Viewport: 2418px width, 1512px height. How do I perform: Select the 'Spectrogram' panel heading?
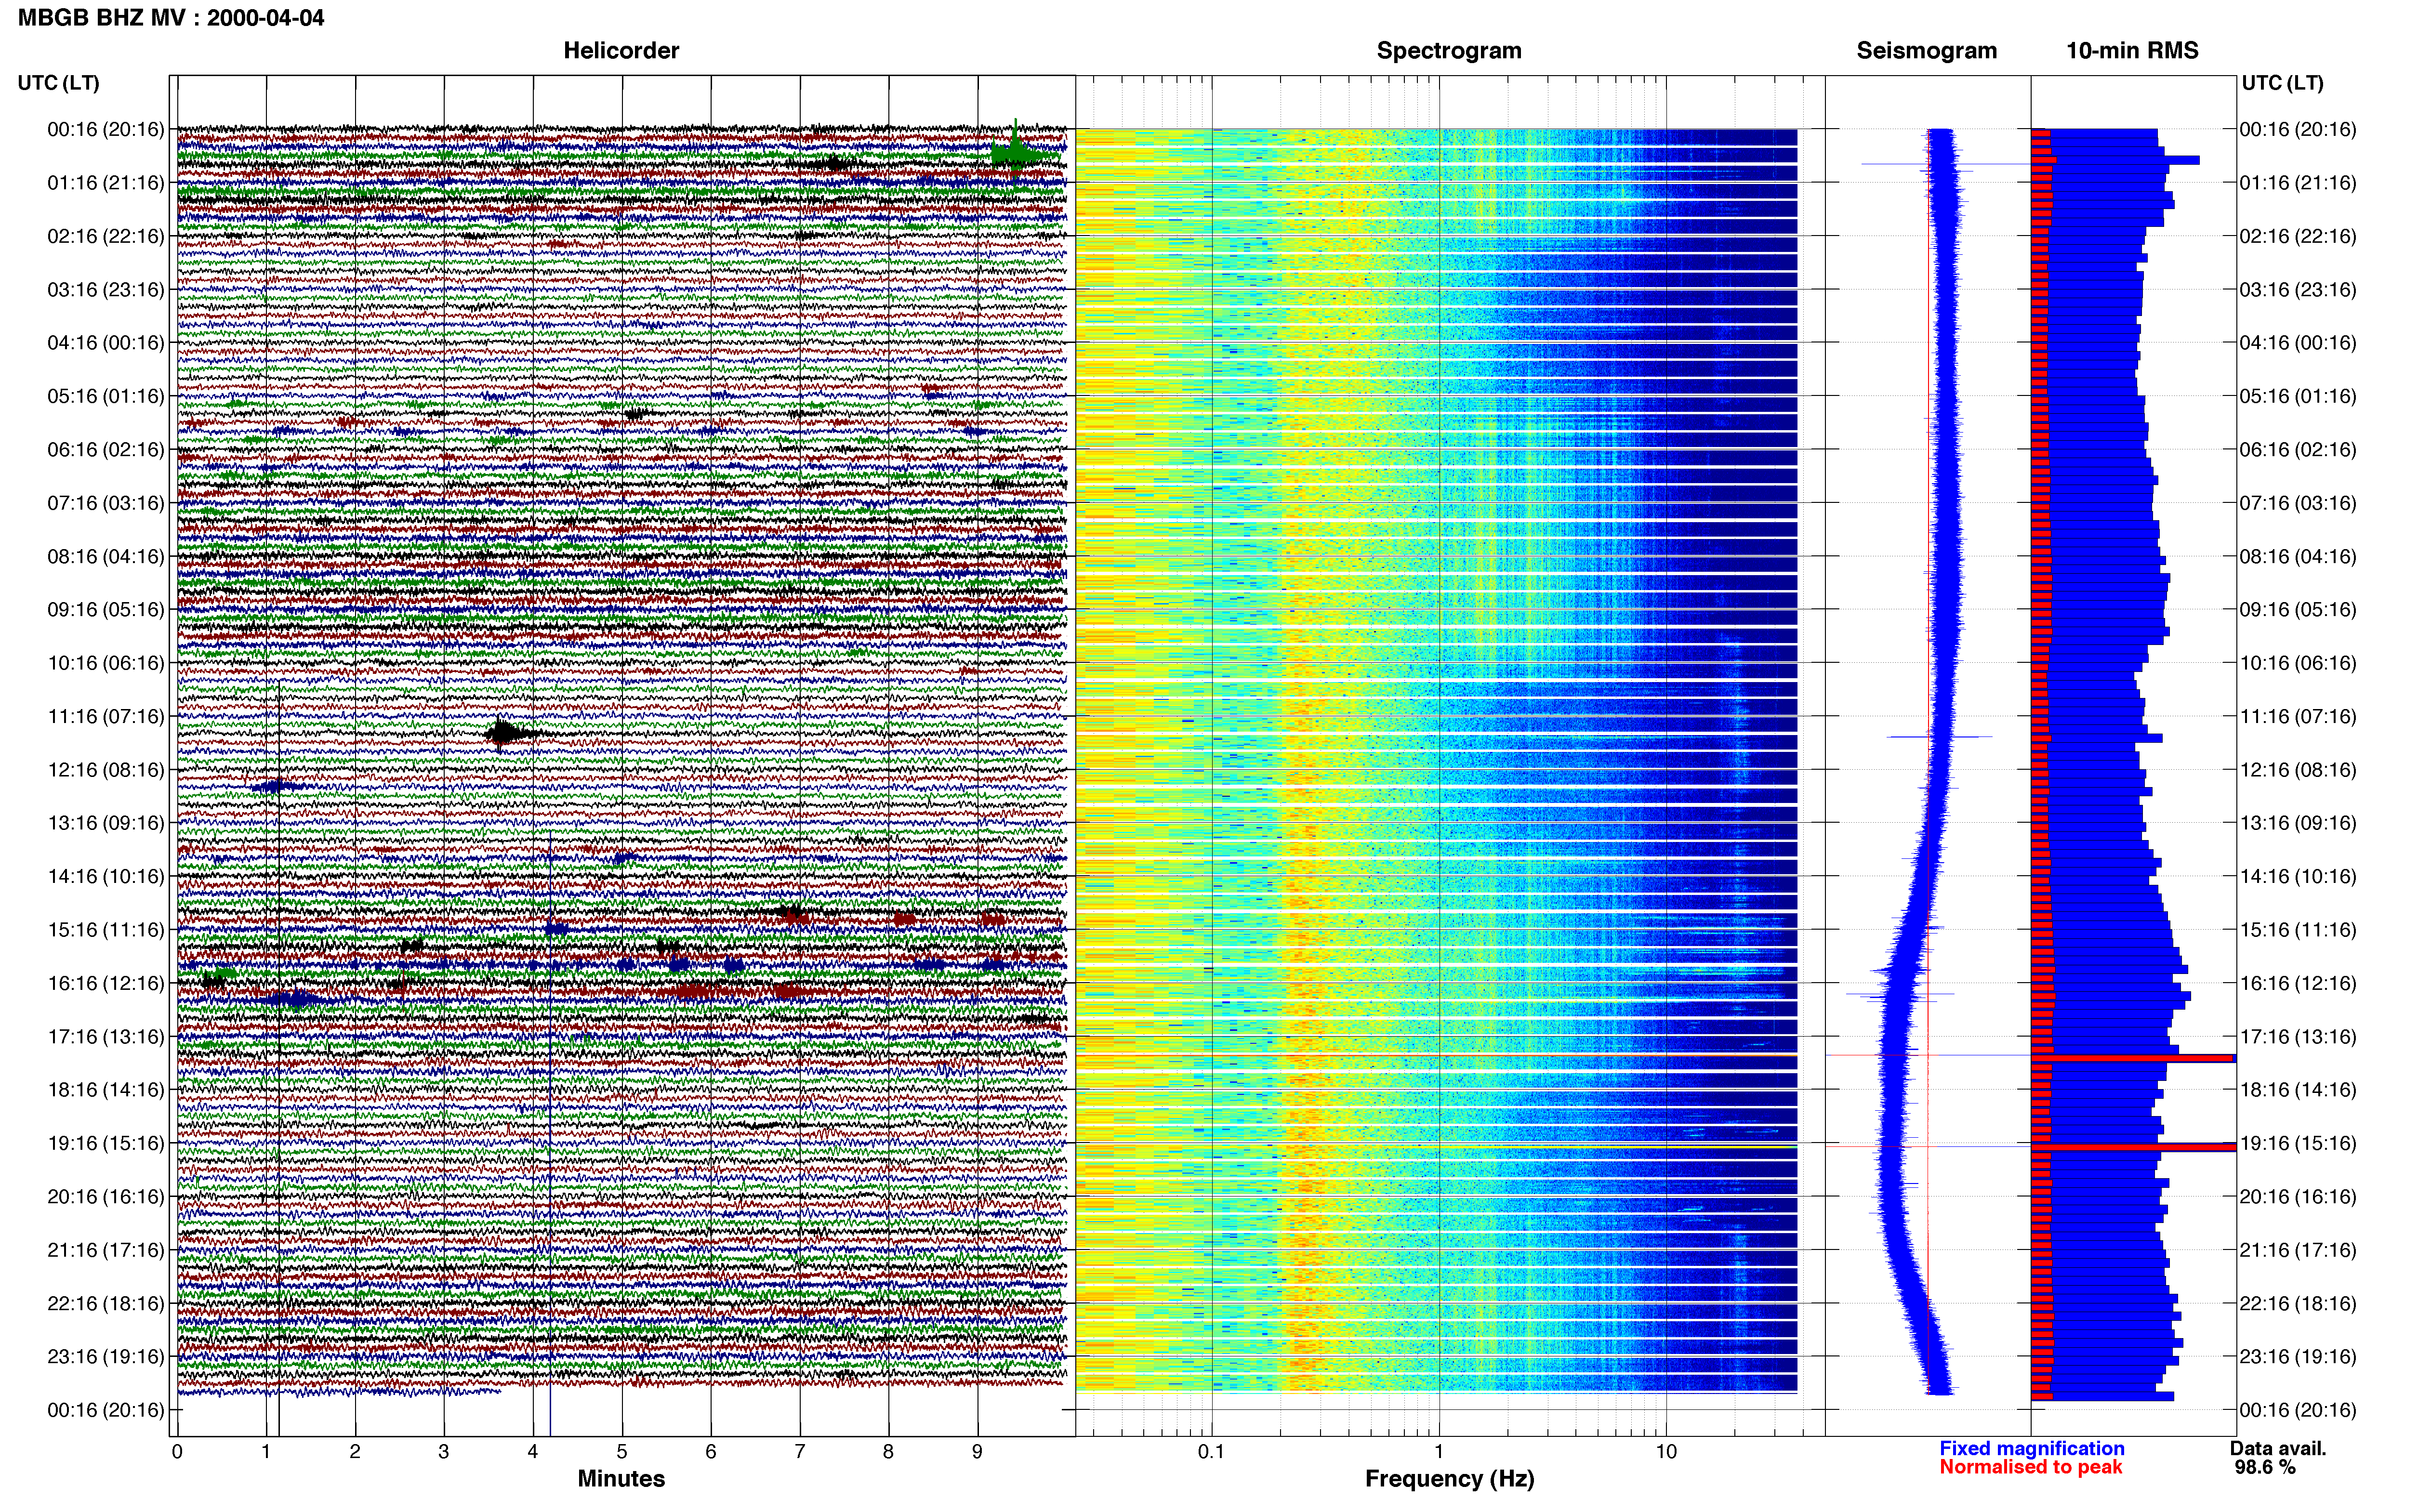pyautogui.click(x=1449, y=51)
